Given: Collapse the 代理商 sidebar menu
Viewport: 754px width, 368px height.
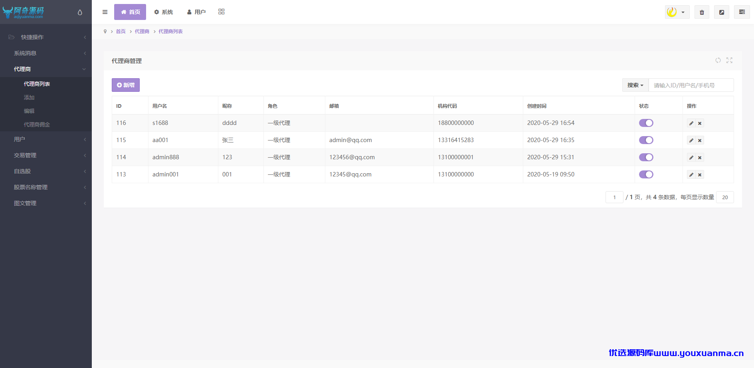Looking at the screenshot, I should point(46,69).
